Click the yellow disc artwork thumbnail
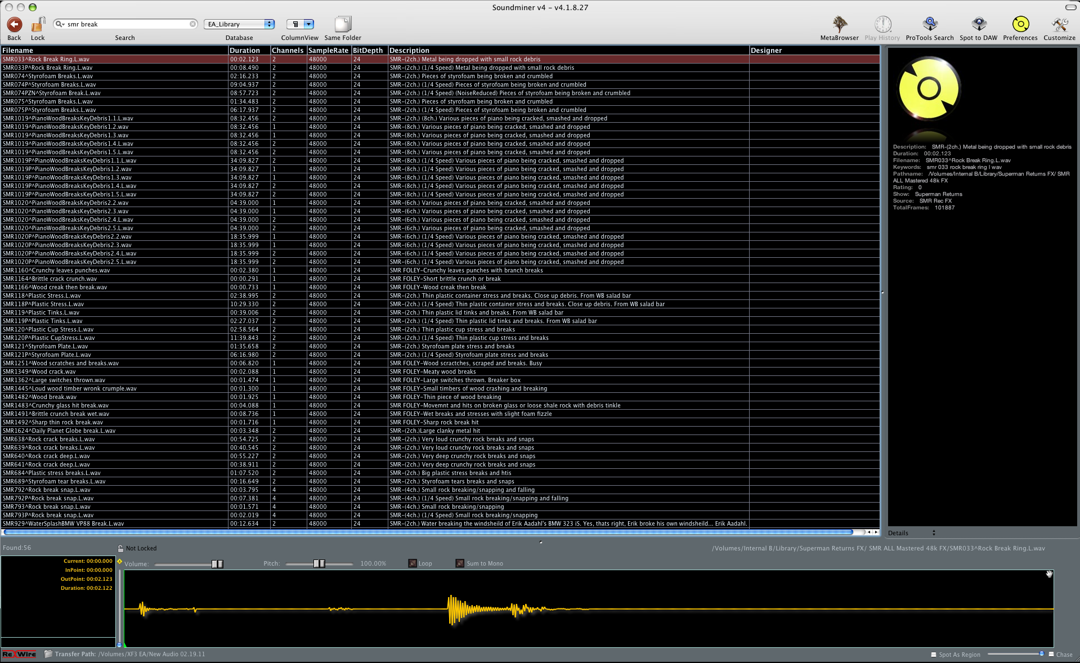 929,88
